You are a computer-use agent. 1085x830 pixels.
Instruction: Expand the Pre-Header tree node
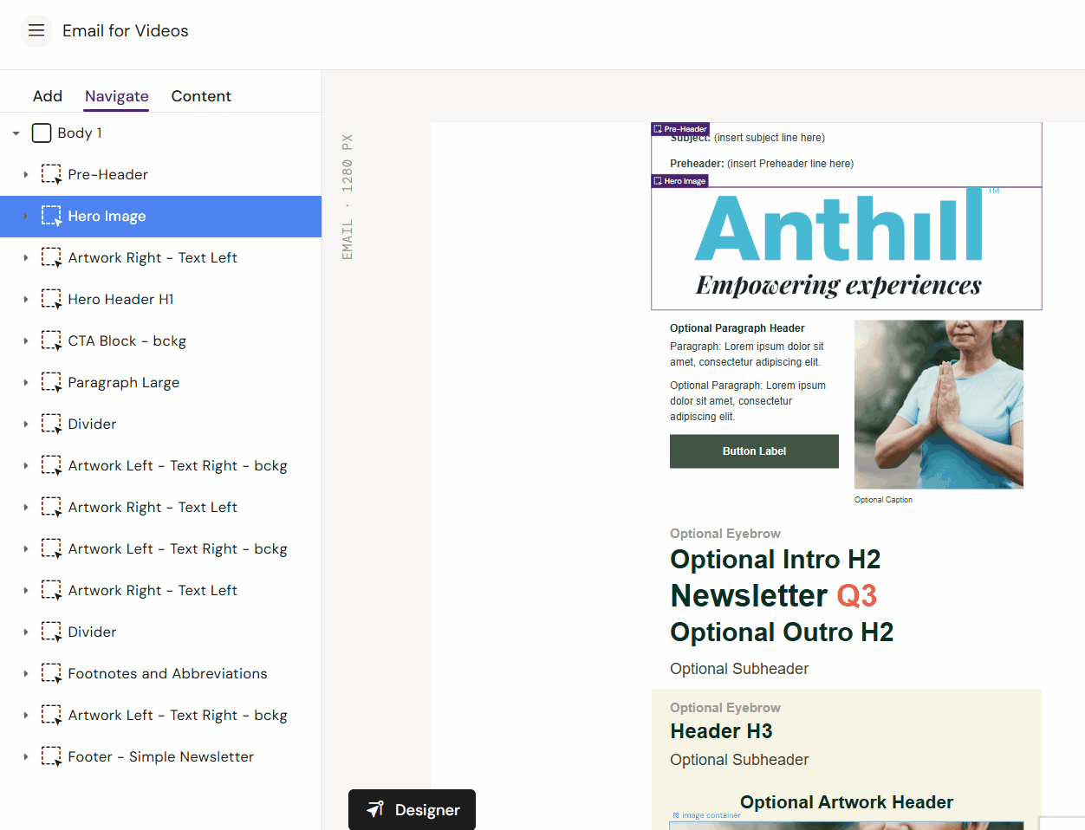click(26, 175)
